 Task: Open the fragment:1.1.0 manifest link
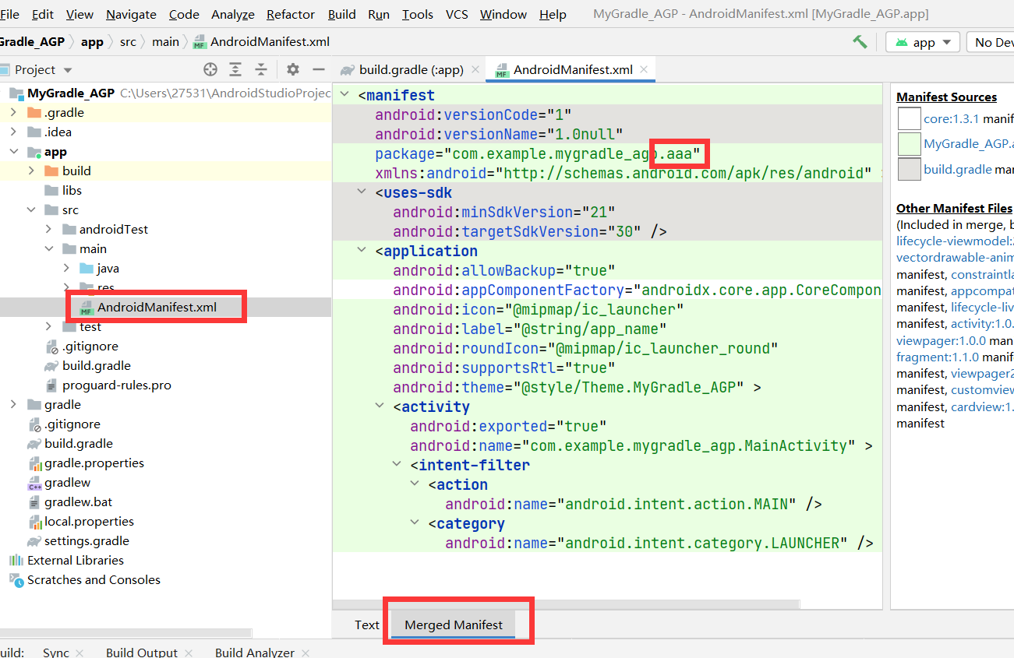click(938, 357)
